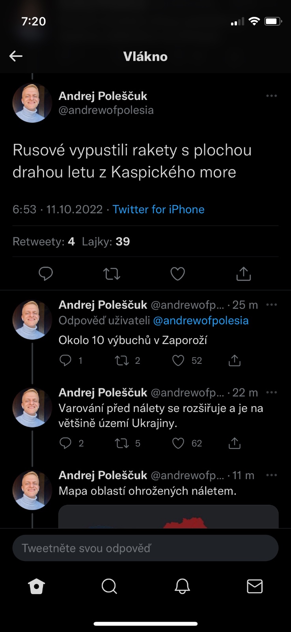View the Lajky count list

[x=106, y=241]
